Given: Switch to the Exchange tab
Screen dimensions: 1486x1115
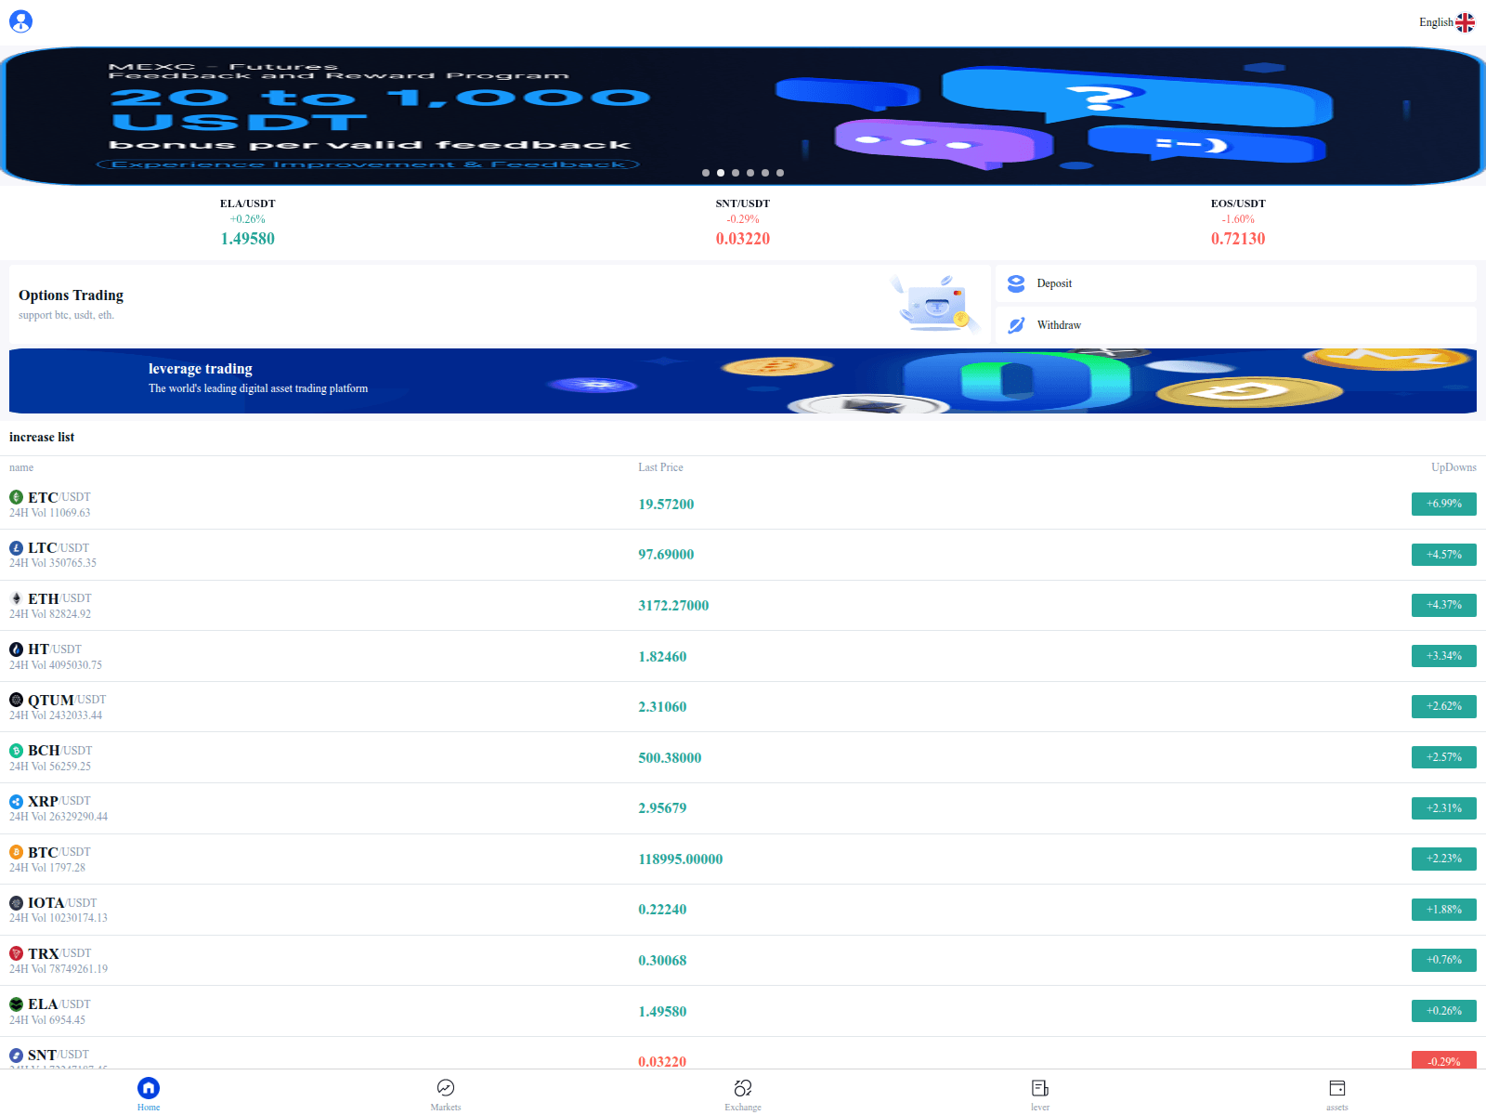Looking at the screenshot, I should tap(743, 1094).
